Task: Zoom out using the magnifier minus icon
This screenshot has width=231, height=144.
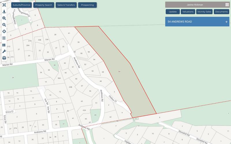Action: point(4,25)
